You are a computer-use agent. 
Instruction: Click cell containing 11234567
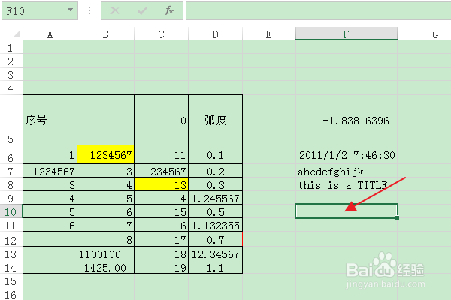[x=161, y=171]
